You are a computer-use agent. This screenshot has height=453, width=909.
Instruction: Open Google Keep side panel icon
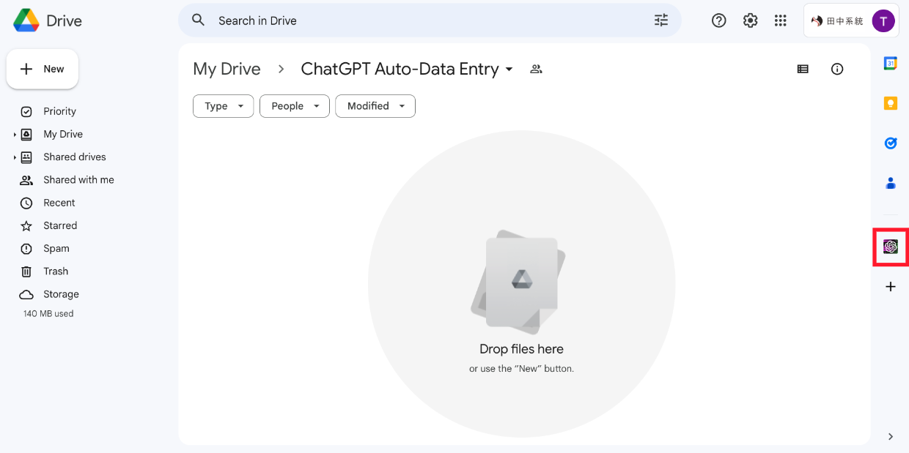[x=890, y=103]
